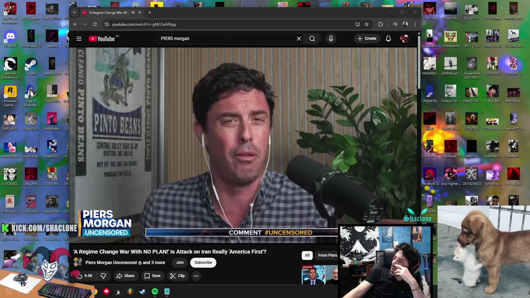Click the video title text

pyautogui.click(x=170, y=252)
